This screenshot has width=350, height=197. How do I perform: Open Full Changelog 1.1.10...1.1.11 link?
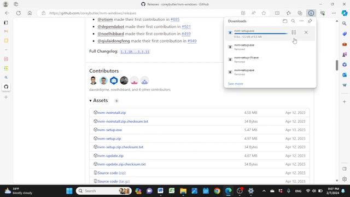tap(135, 51)
